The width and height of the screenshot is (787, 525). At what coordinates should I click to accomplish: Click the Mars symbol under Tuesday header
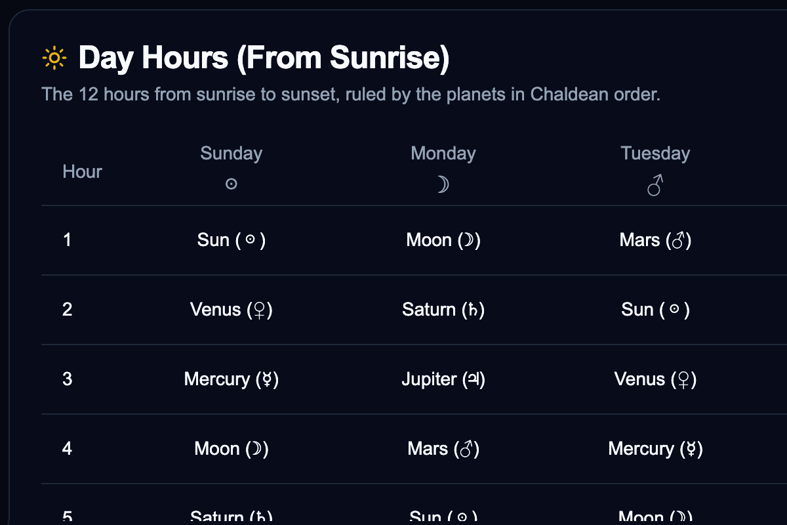(x=655, y=186)
